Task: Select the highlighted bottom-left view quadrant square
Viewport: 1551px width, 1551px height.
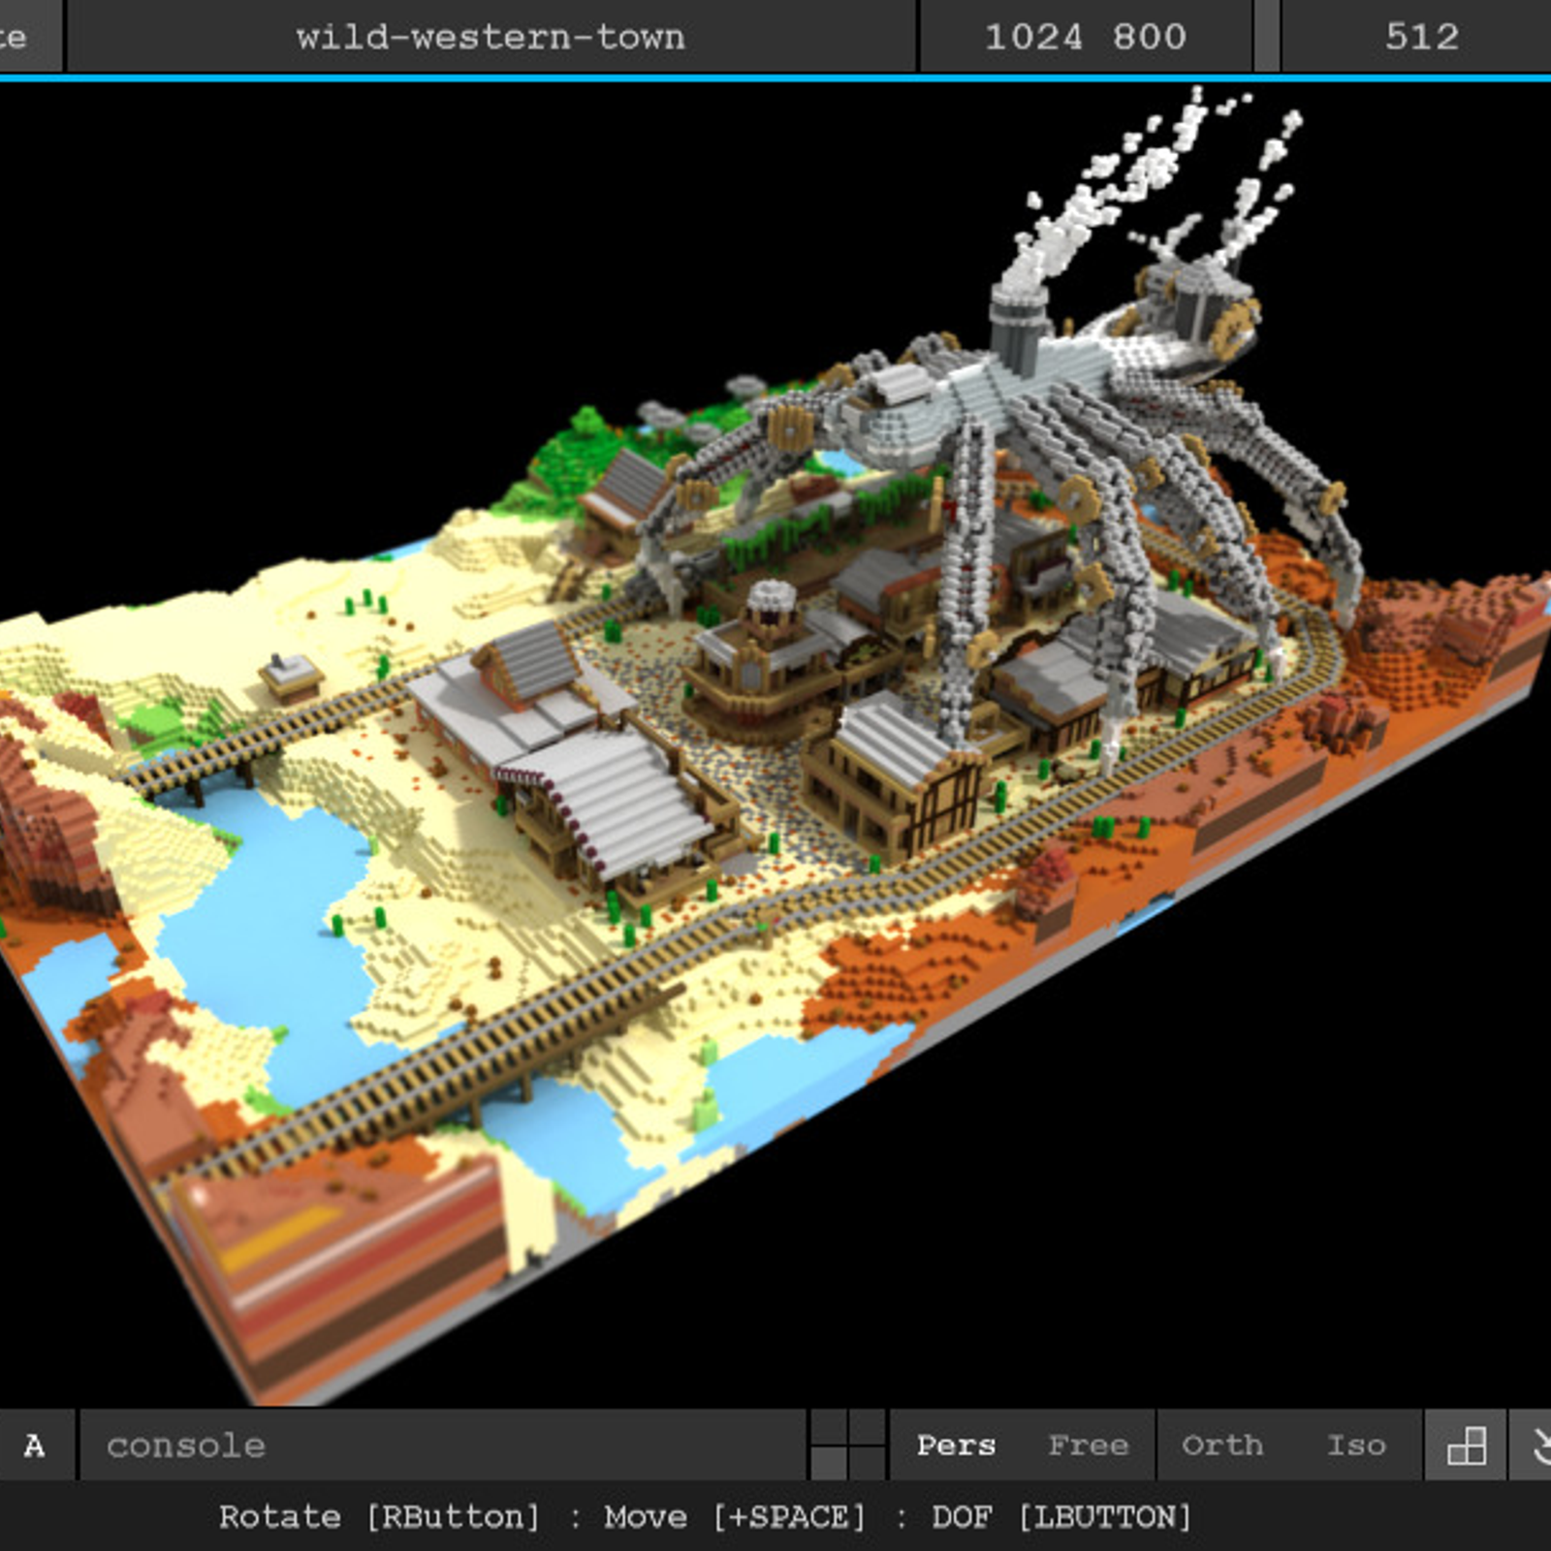Action: (828, 1463)
